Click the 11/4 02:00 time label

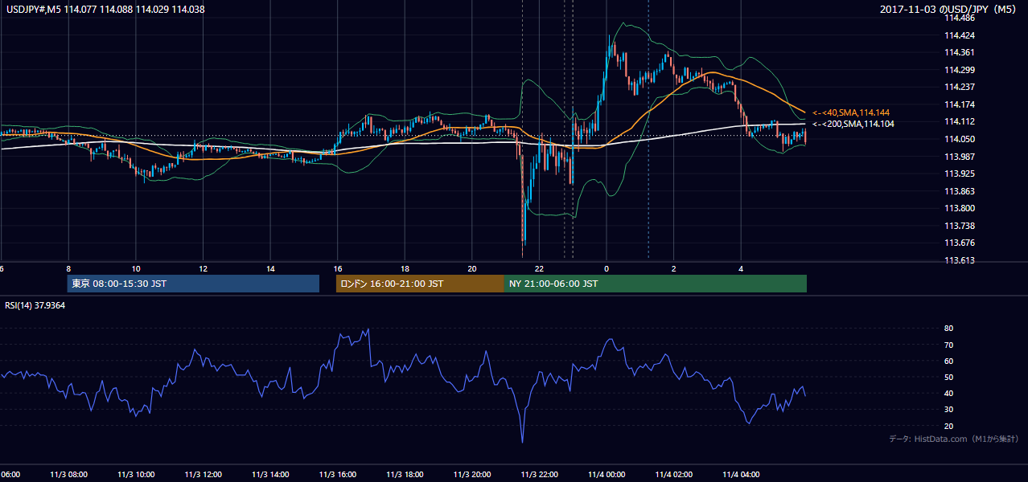click(674, 475)
